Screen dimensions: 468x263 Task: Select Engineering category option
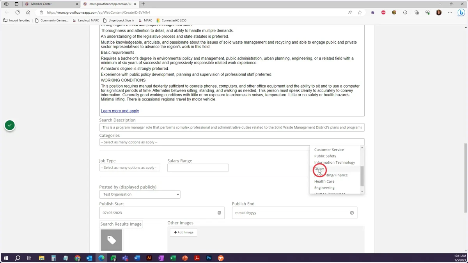[324, 188]
